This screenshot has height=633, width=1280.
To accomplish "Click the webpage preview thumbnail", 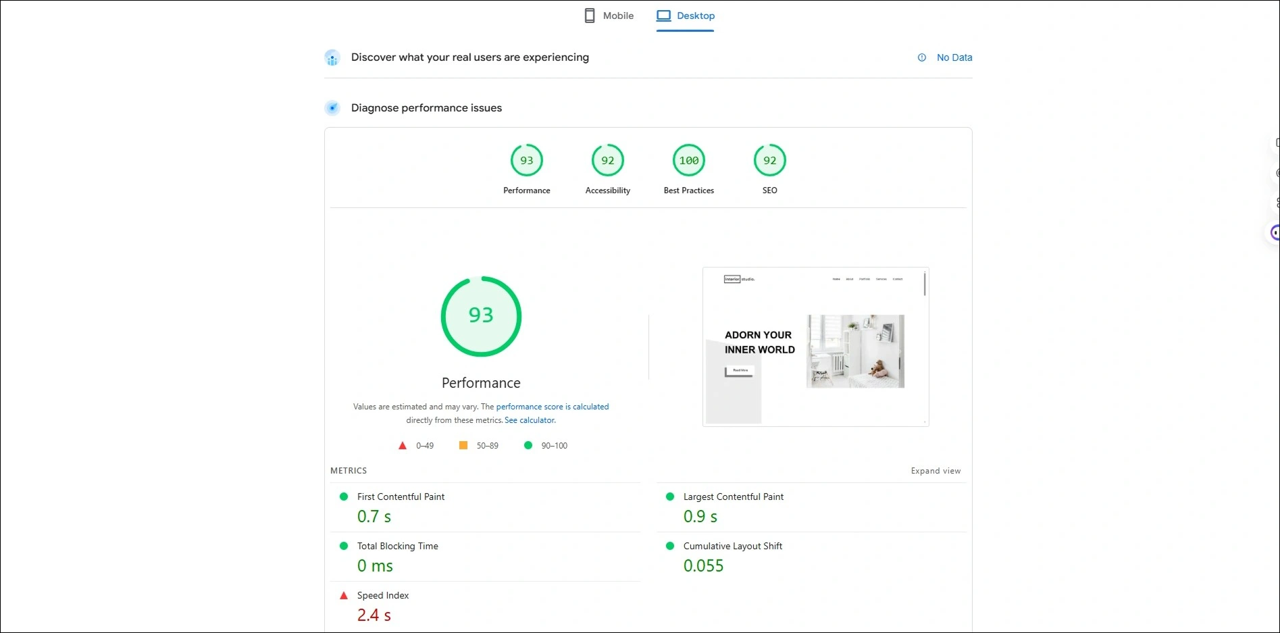I will tap(815, 347).
